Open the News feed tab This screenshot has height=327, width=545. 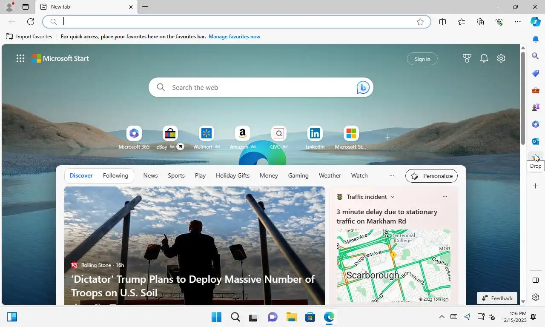[x=150, y=175]
